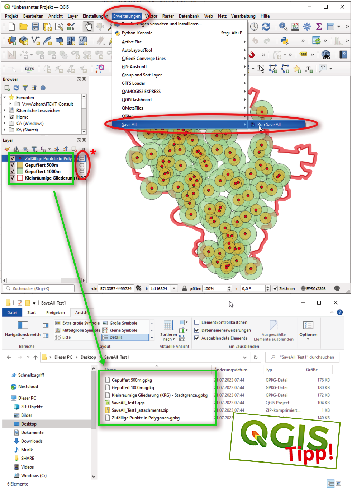Click the GTFS Loader toolbar icon
Viewport: 352px width, 497px height.
click(x=29, y=69)
